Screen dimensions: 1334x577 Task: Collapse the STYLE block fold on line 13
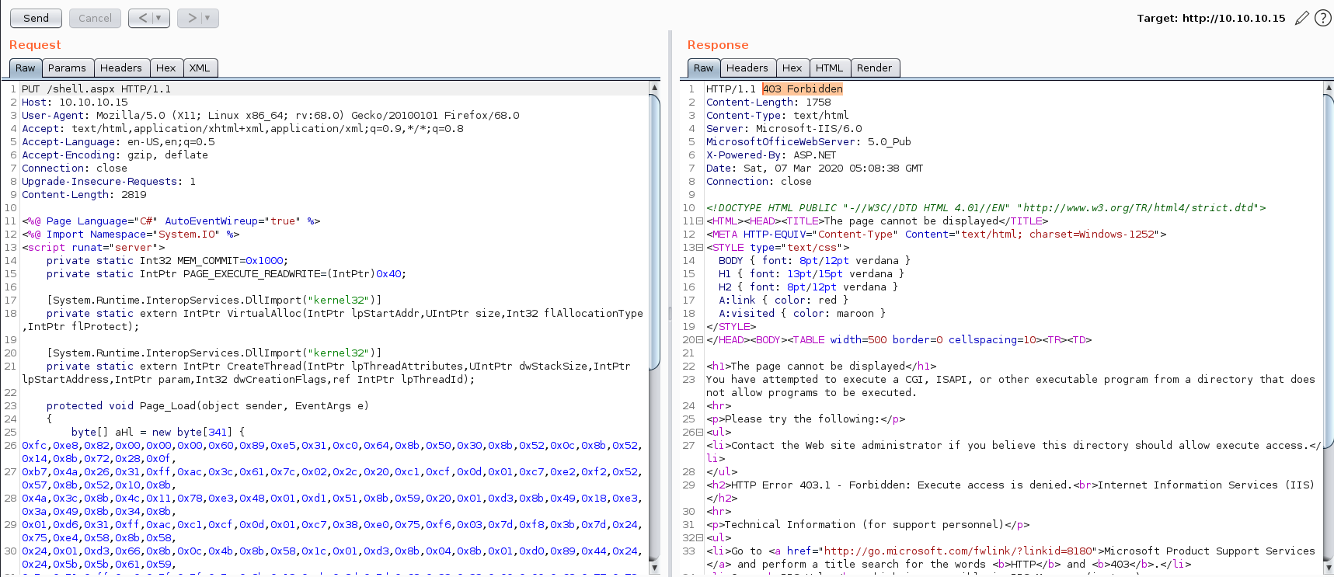(x=700, y=248)
